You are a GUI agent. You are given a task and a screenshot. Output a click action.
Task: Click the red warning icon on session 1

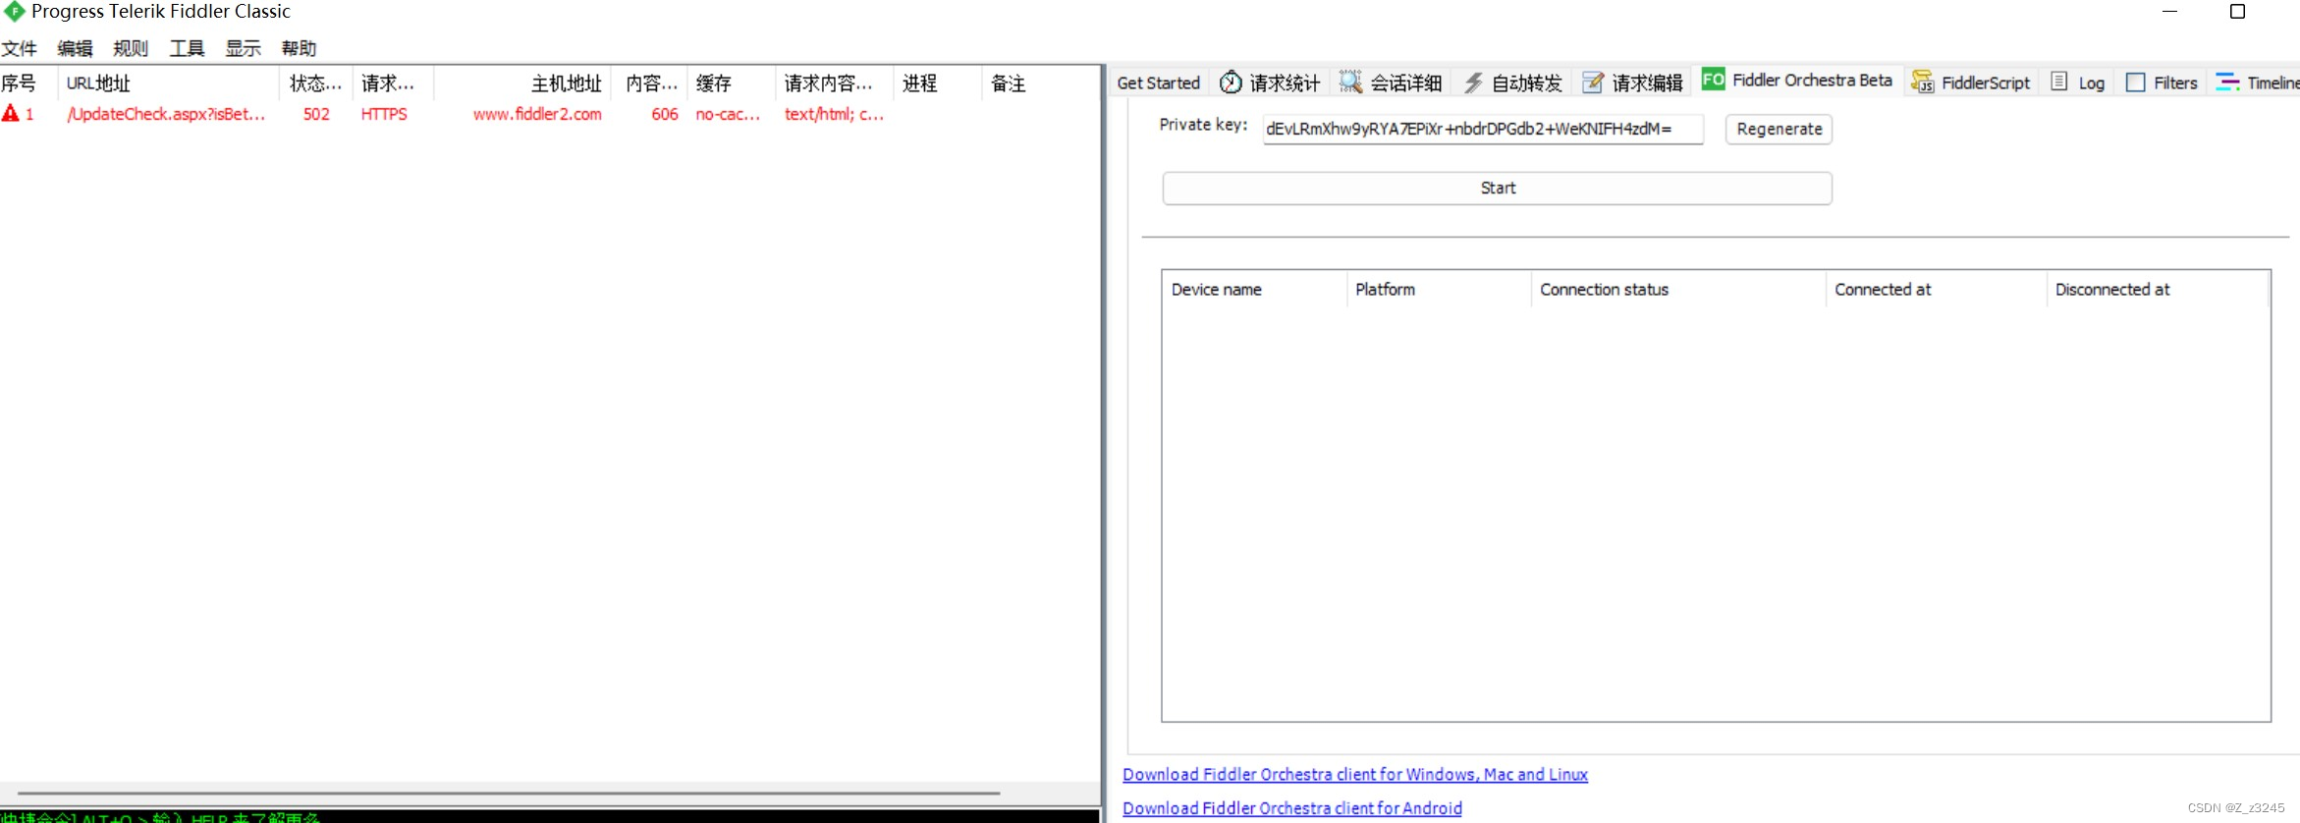click(x=11, y=114)
